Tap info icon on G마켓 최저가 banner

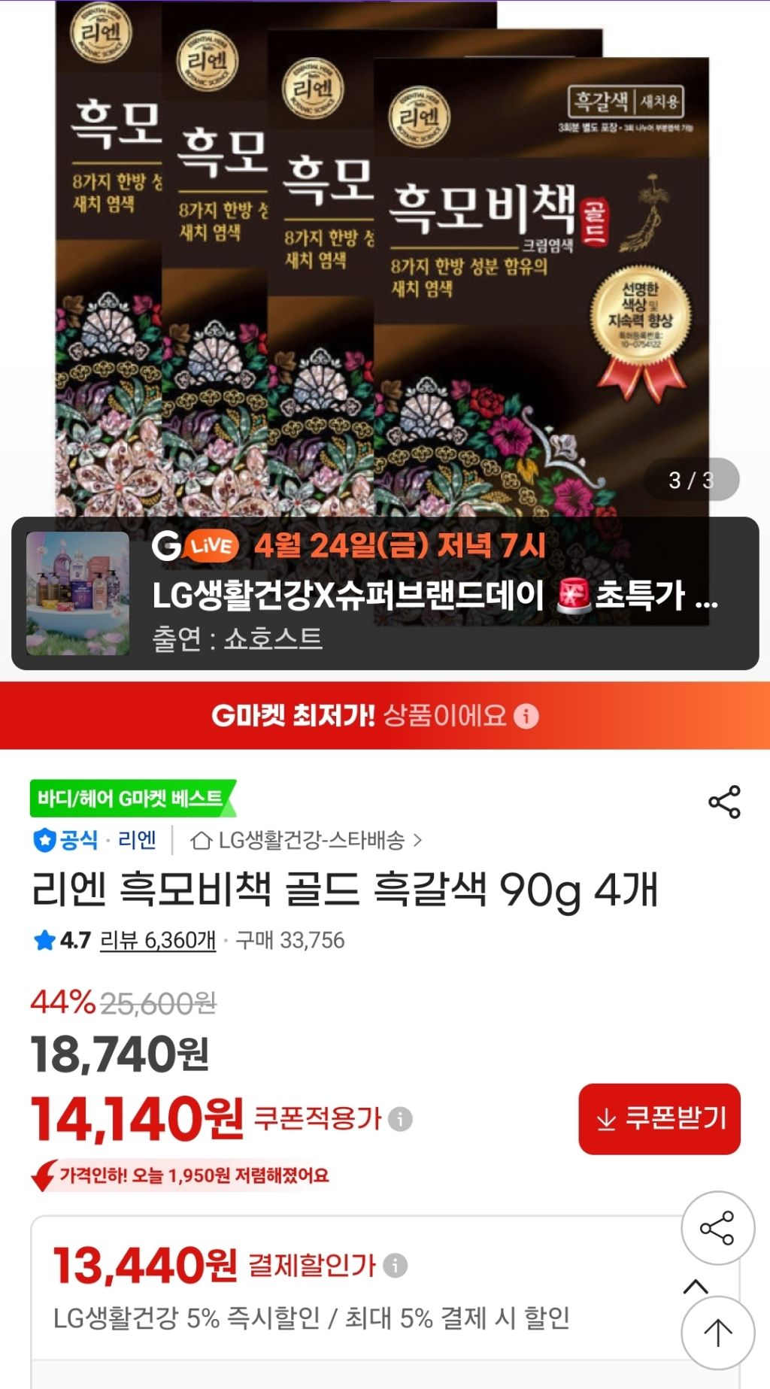pos(526,716)
